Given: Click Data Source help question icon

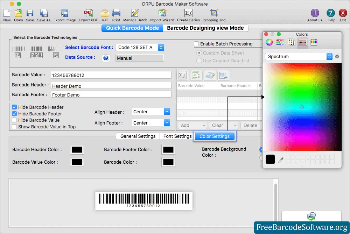Looking at the screenshot, I should click(x=106, y=58).
